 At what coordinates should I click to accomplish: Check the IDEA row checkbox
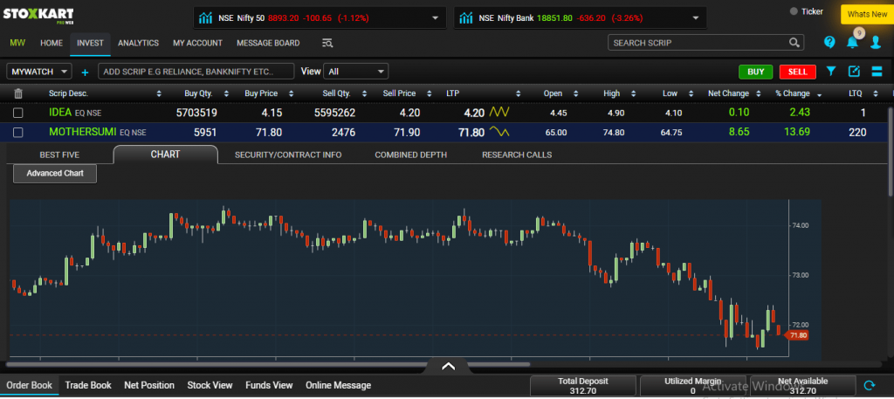coord(18,113)
